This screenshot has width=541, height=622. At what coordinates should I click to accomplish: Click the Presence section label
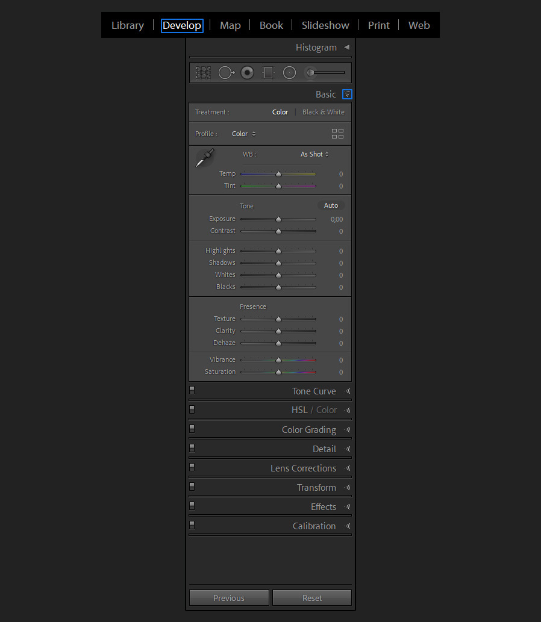pyautogui.click(x=253, y=306)
